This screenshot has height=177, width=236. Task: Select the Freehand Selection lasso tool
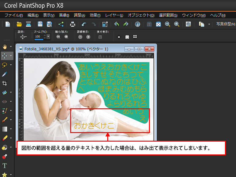click(5, 65)
